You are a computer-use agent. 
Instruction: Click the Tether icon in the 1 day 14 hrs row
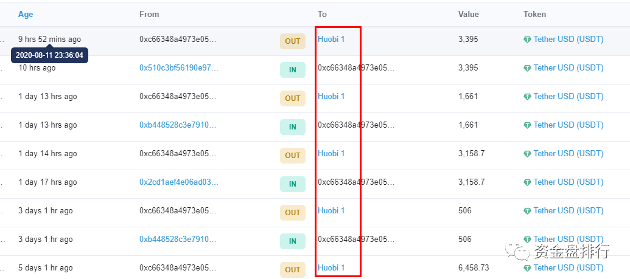click(x=527, y=154)
